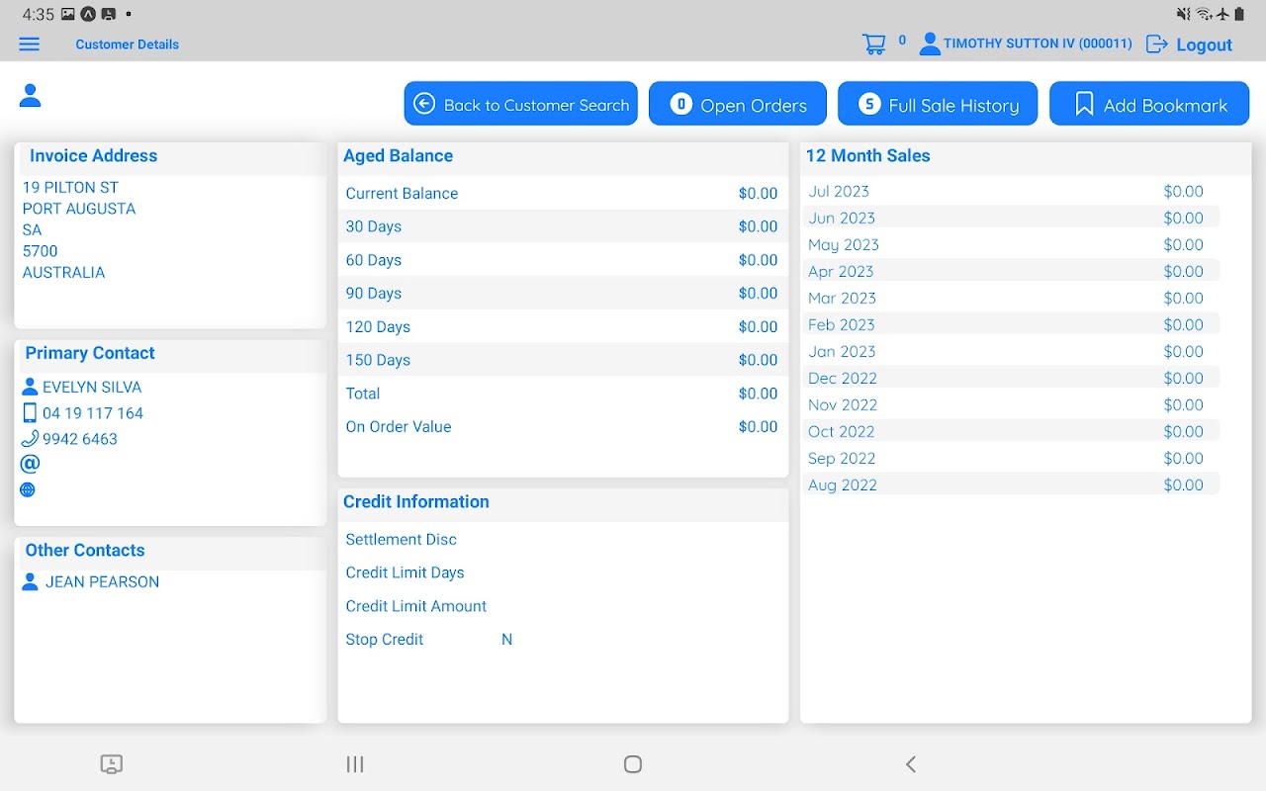Select the 150 Days balance row
Screen dimensions: 1266x791
563,360
